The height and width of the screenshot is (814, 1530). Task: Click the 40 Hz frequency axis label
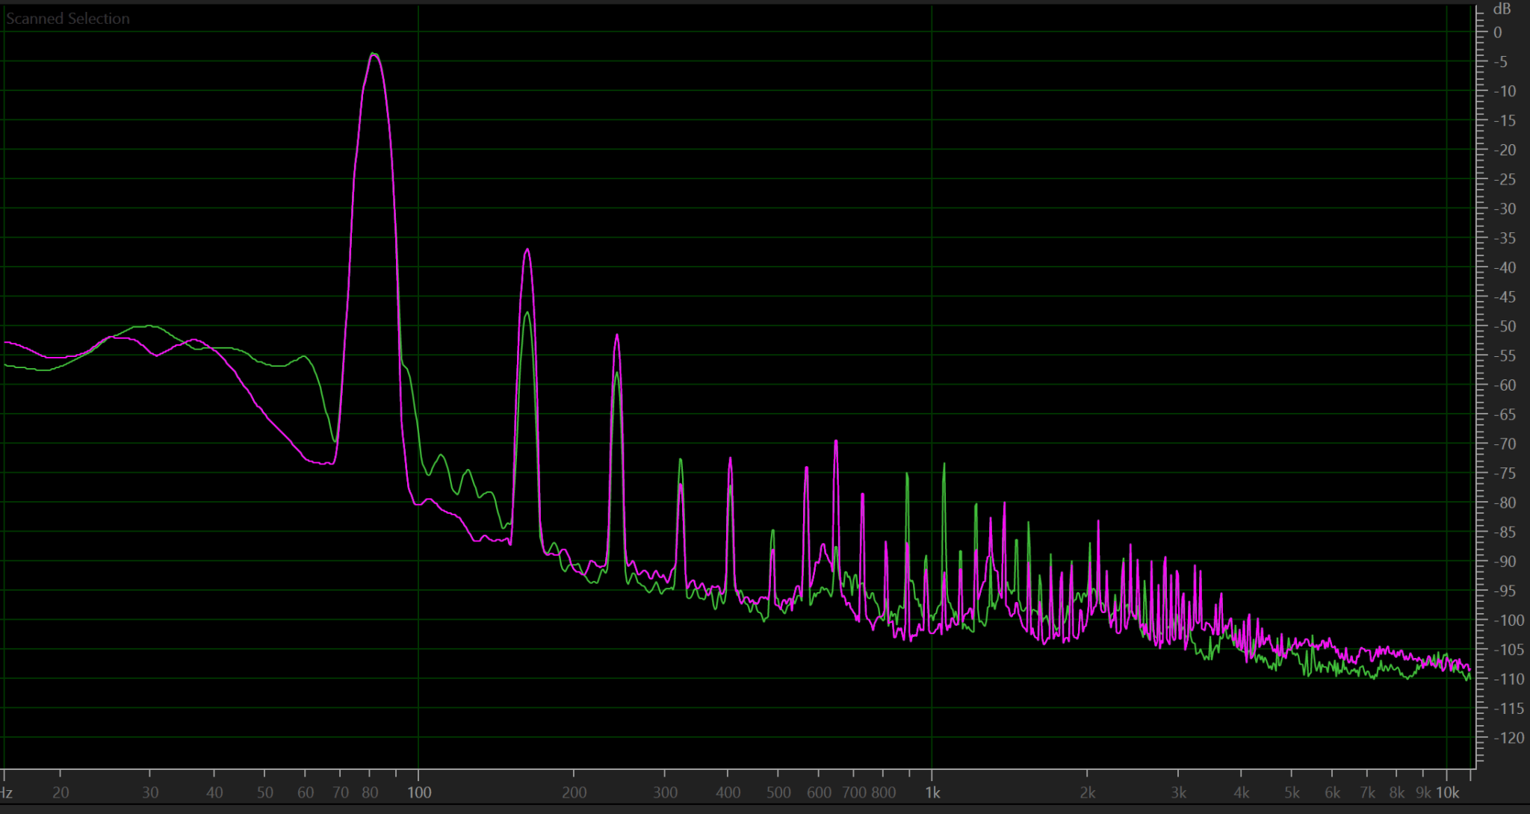[214, 792]
